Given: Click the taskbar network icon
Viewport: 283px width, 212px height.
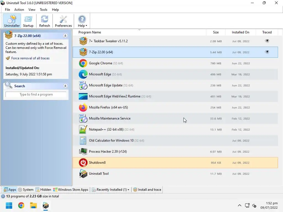Looking at the screenshot, I should pyautogui.click(x=247, y=205).
